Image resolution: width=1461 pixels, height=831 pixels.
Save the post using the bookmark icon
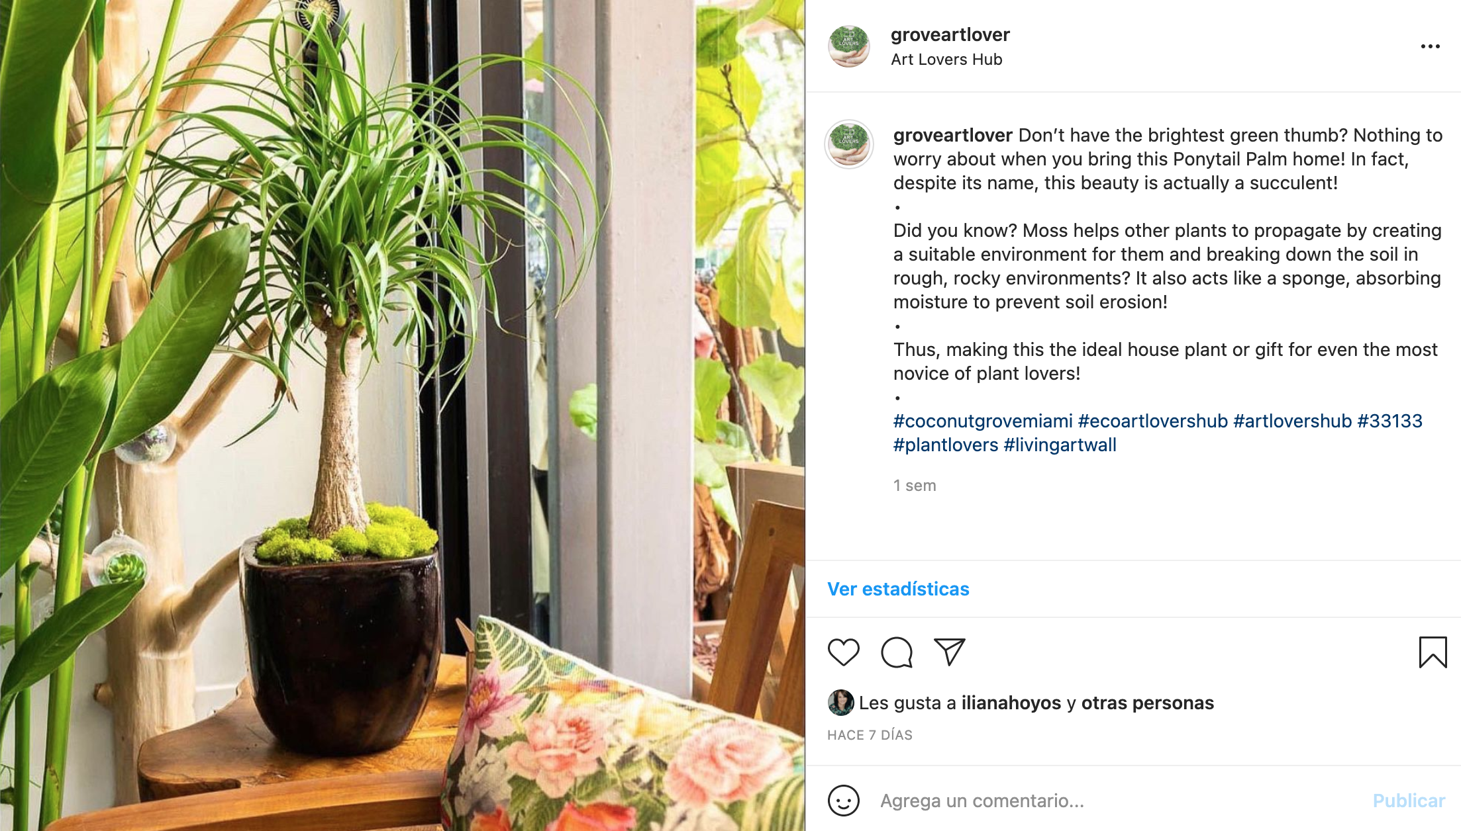1433,652
